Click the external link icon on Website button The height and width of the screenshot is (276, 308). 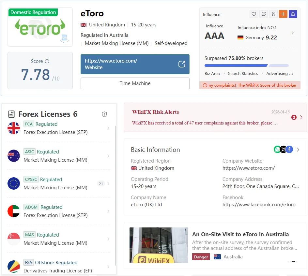(182, 64)
